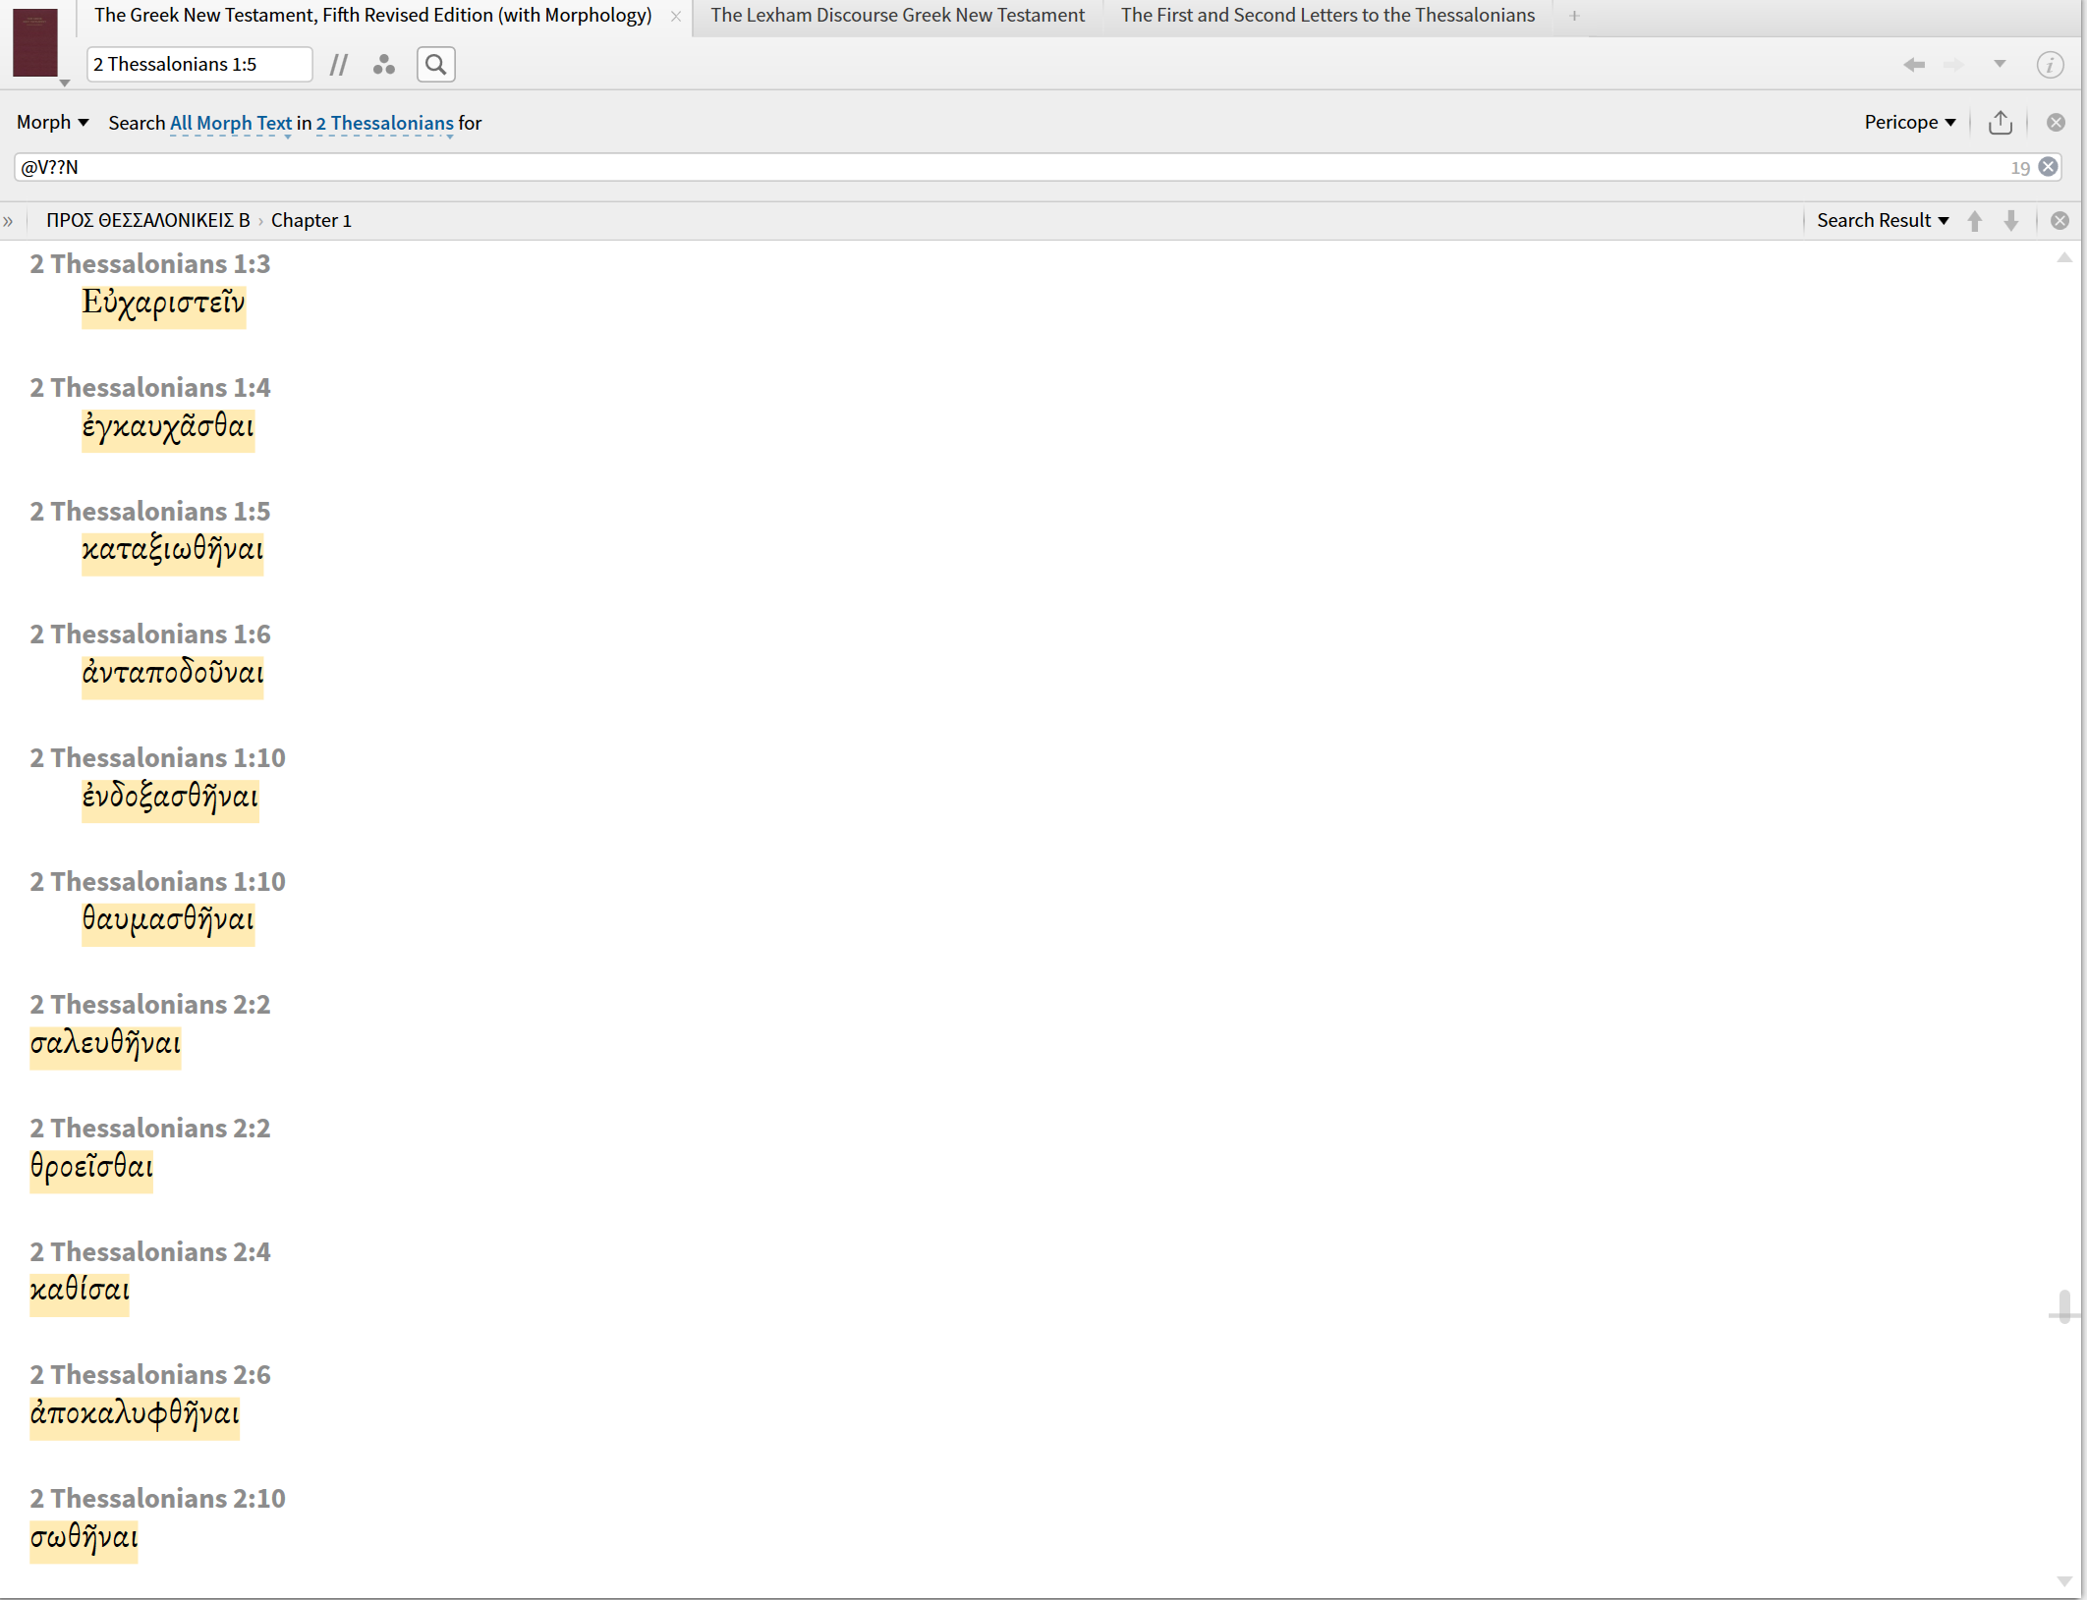The image size is (2087, 1600).
Task: Go to next search result arrow
Action: point(2011,221)
